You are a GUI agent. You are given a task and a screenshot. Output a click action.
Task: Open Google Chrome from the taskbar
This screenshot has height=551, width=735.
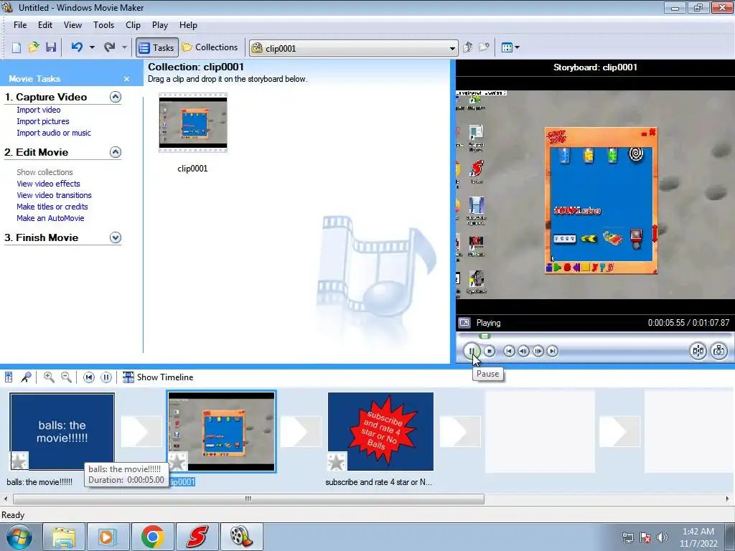tap(153, 537)
